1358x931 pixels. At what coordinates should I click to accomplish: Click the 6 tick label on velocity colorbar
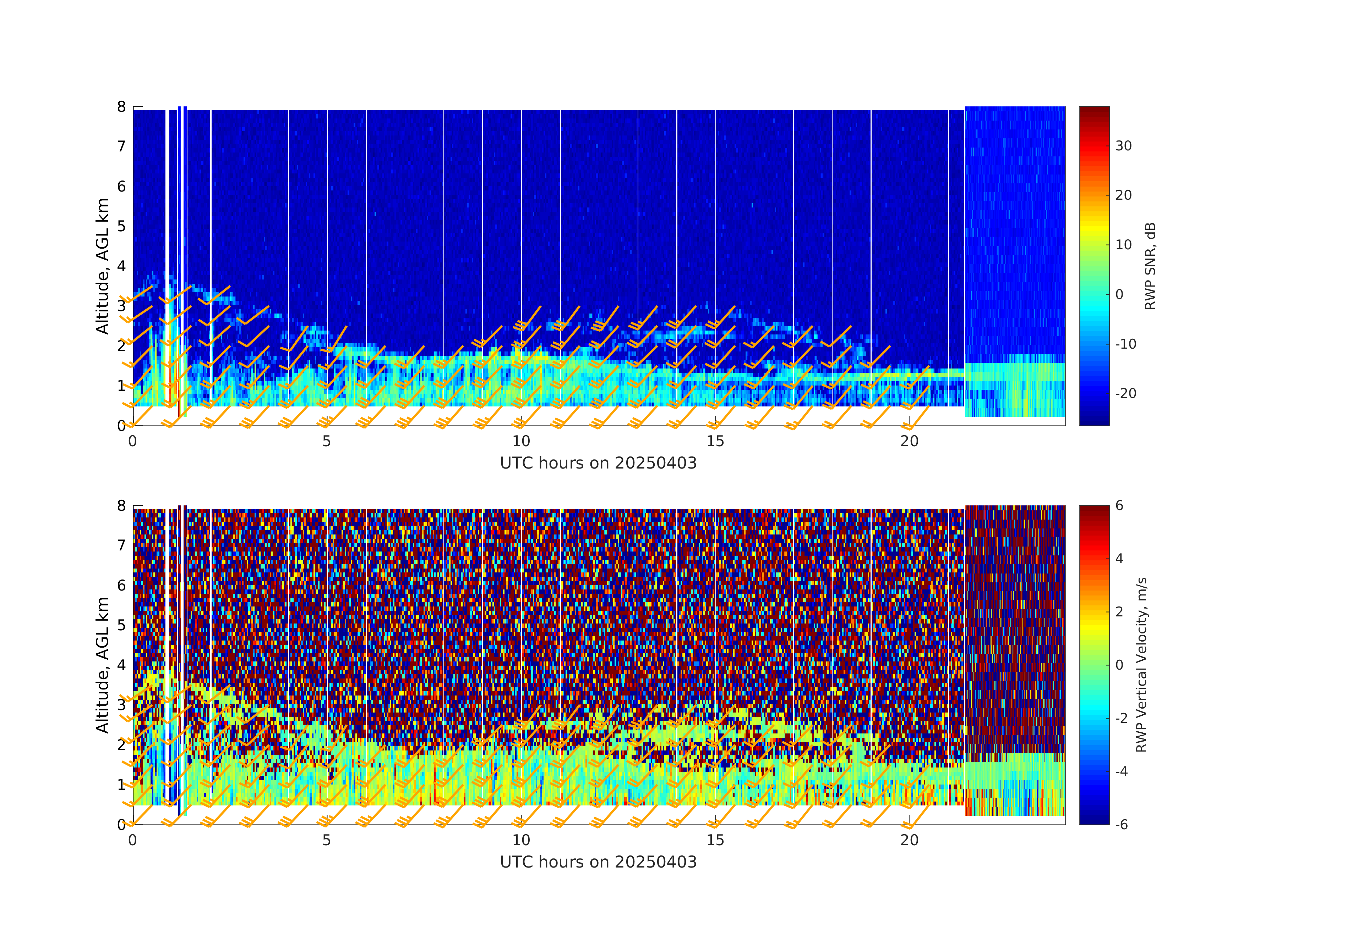[x=1119, y=505]
